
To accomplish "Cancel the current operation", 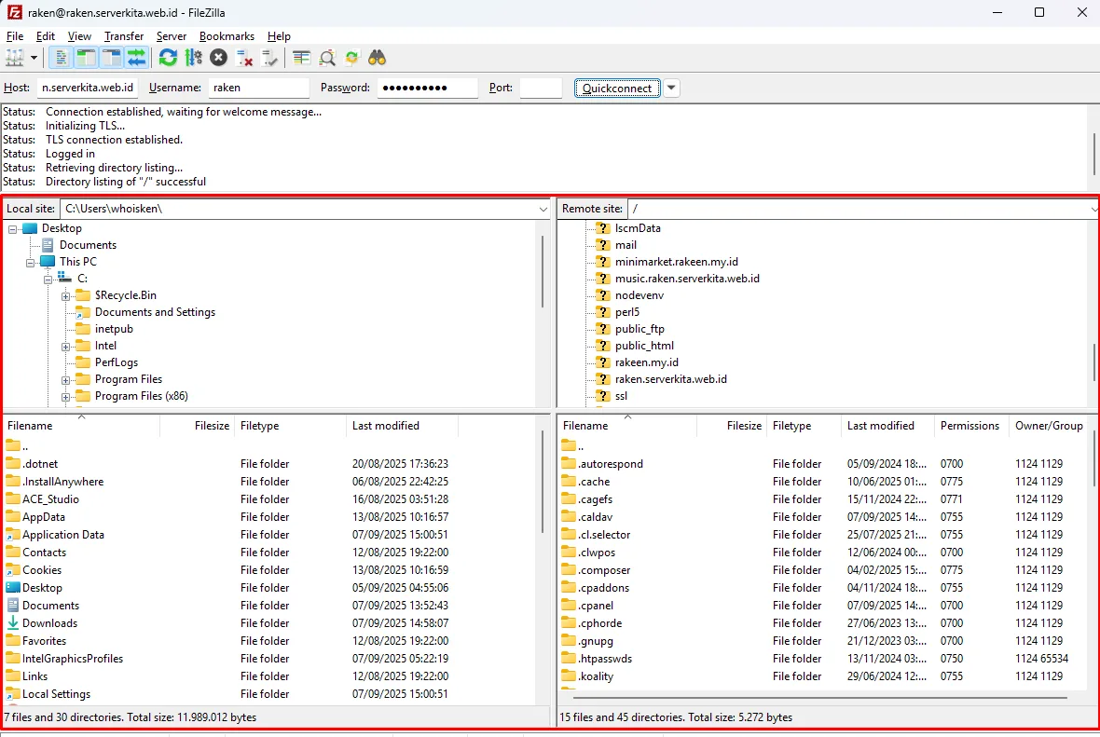I will click(x=218, y=58).
